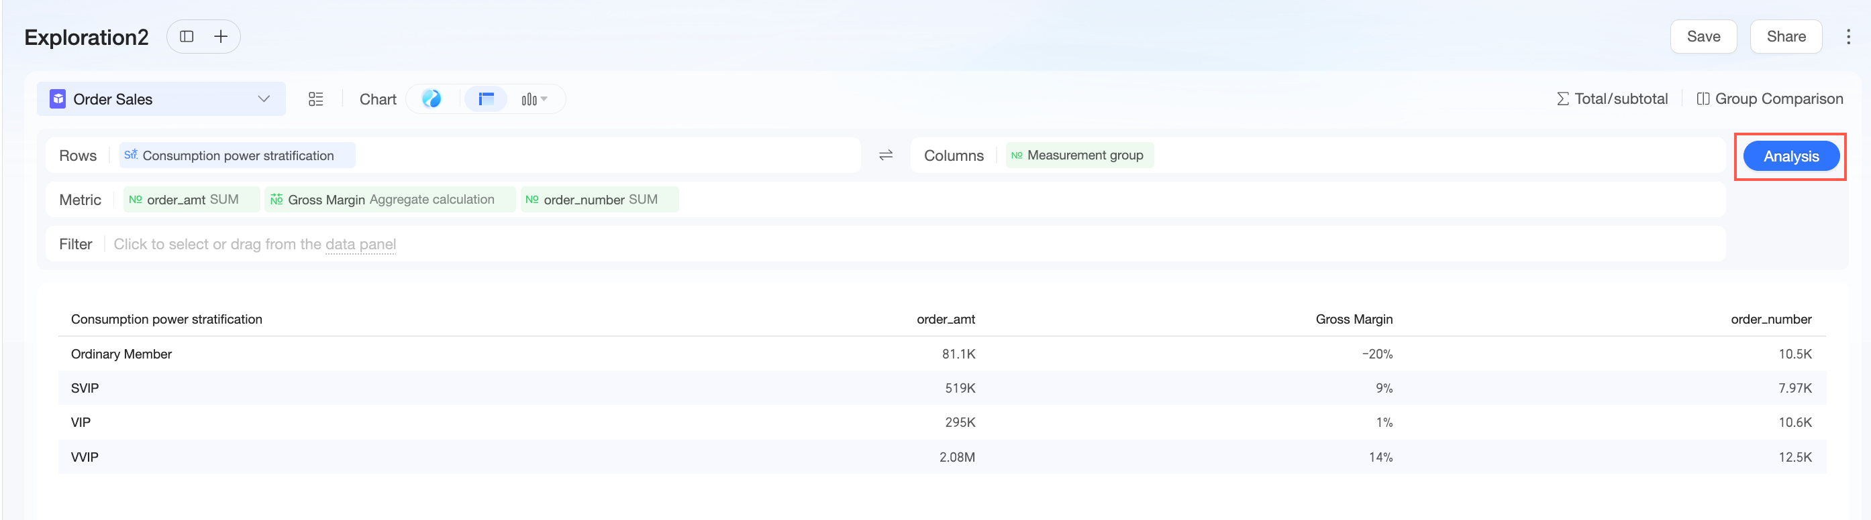
Task: Switch to the table chart type
Action: coord(486,99)
